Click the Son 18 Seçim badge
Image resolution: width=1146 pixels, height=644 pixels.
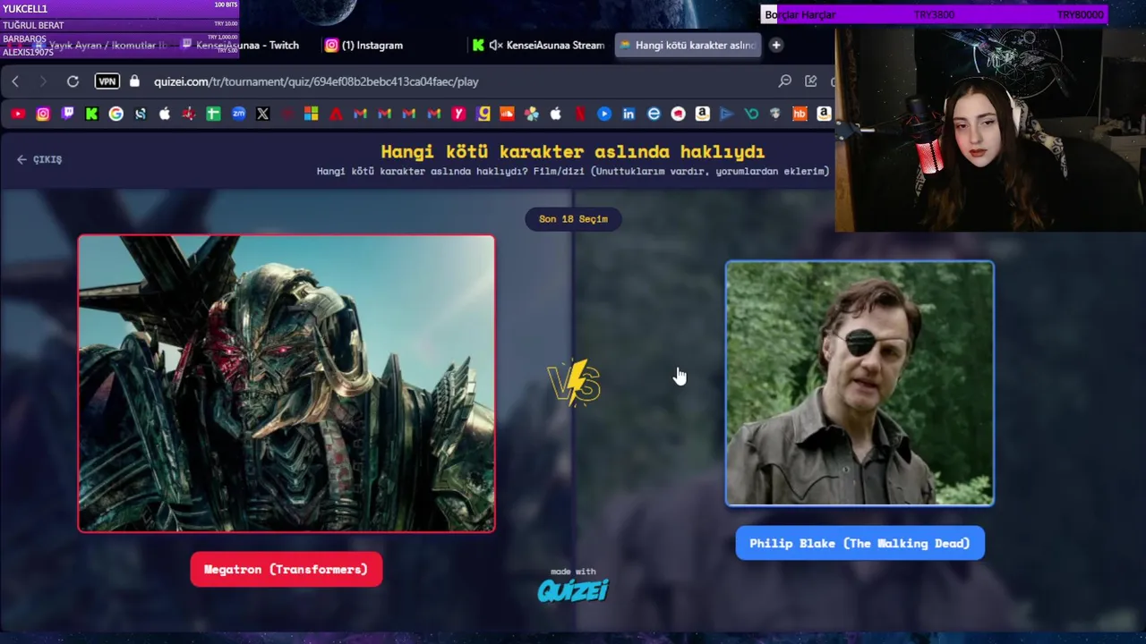573,219
